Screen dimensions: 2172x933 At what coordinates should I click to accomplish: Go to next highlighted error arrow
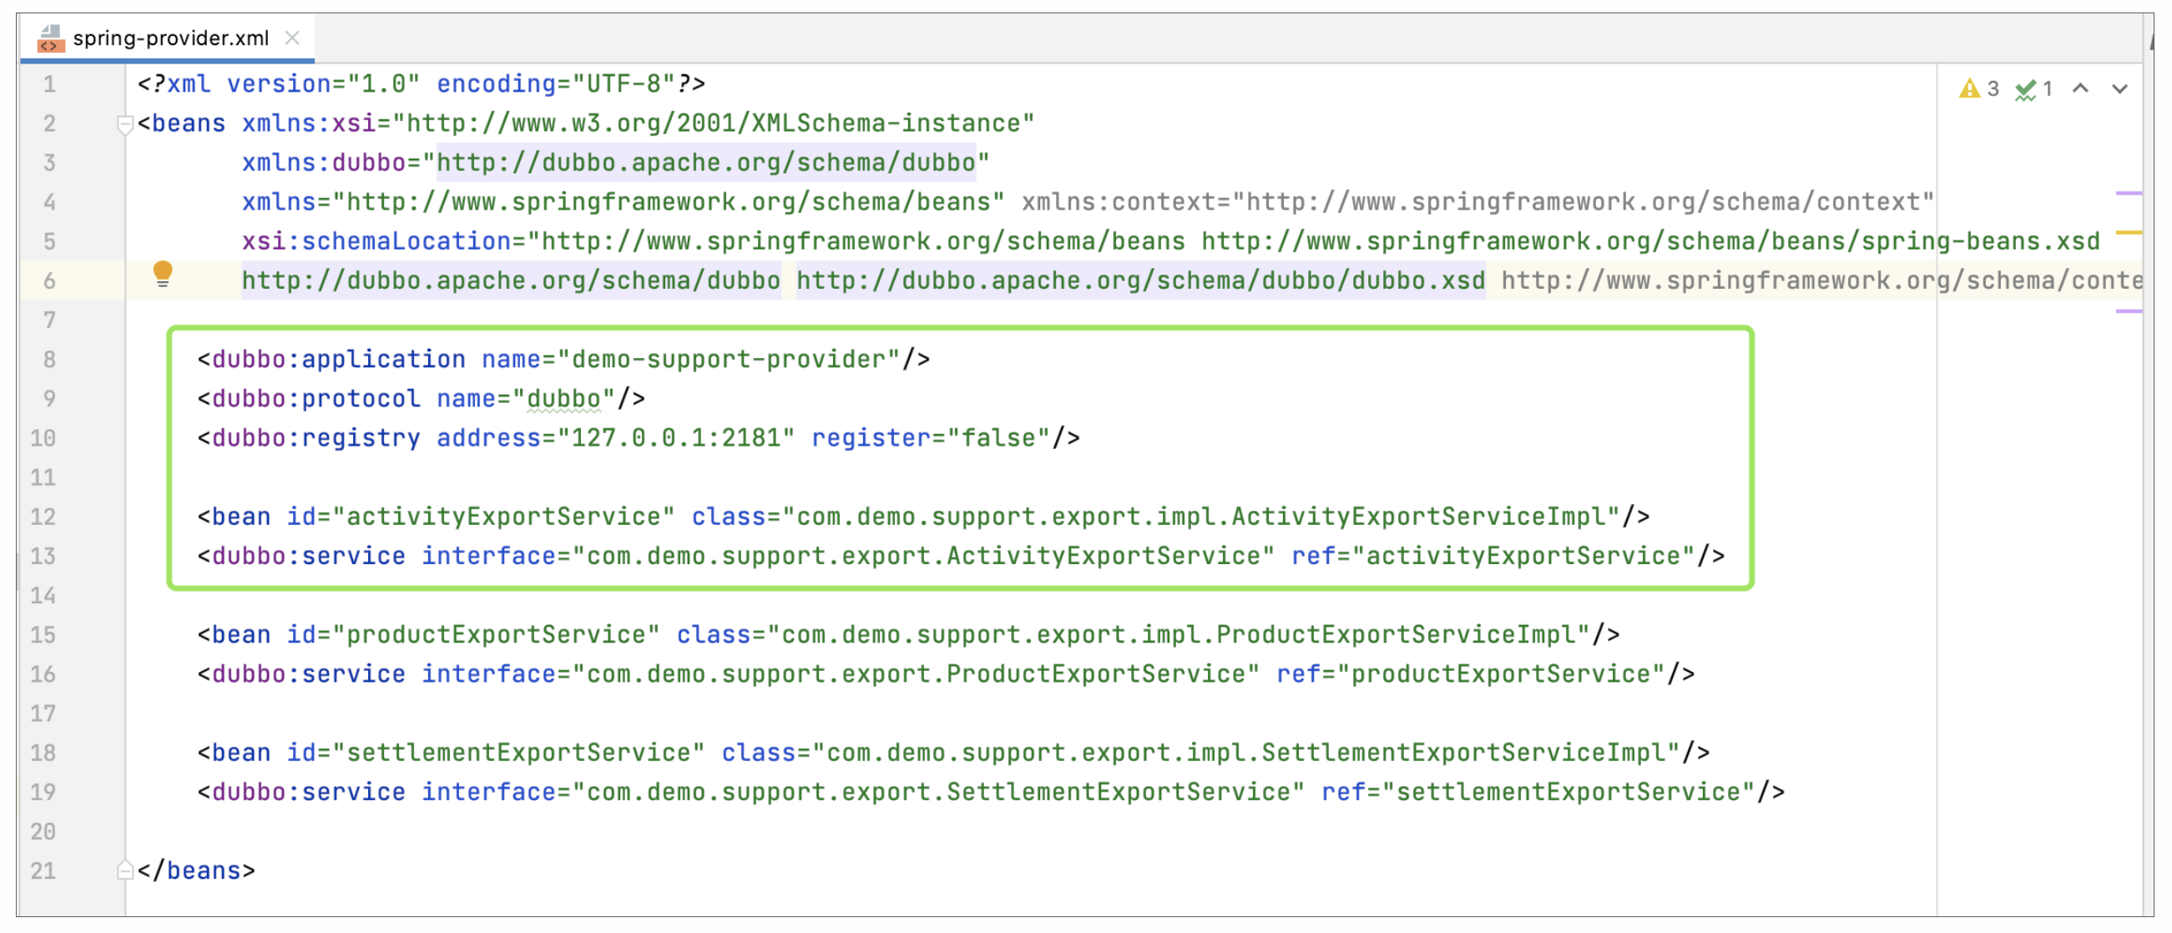[2119, 88]
